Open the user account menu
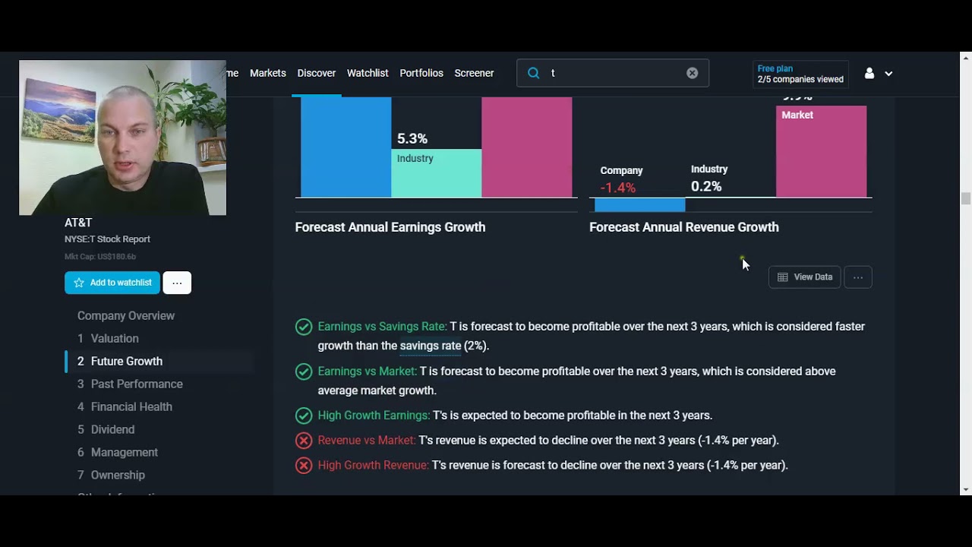Screen dimensions: 972x547 (878, 74)
